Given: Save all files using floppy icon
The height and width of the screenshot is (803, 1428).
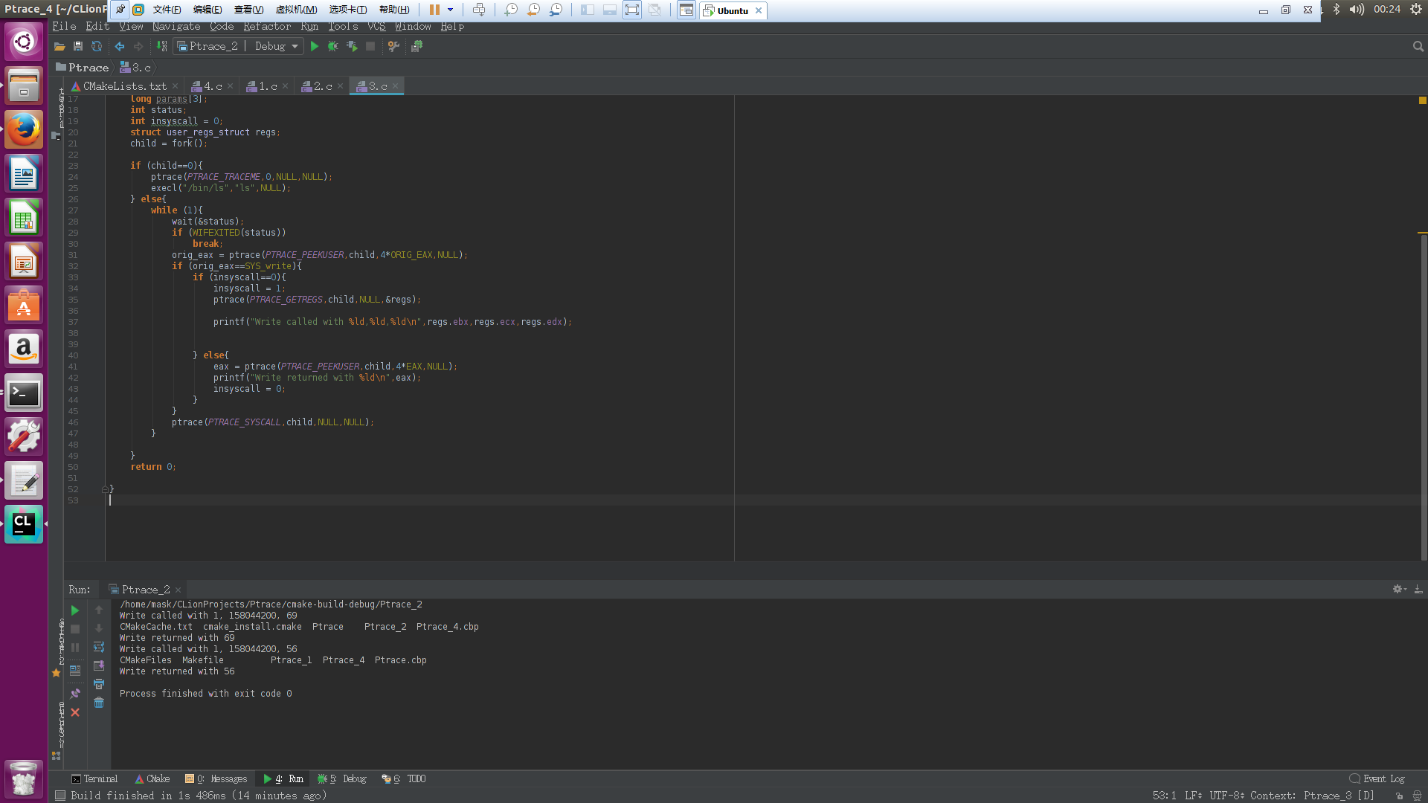Looking at the screenshot, I should (77, 46).
